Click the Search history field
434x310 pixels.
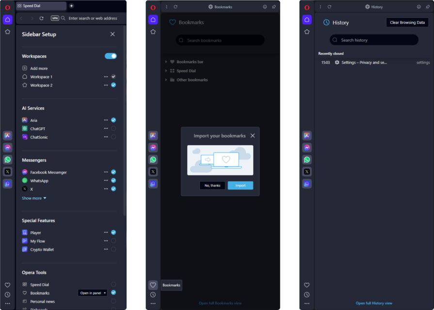coord(373,40)
